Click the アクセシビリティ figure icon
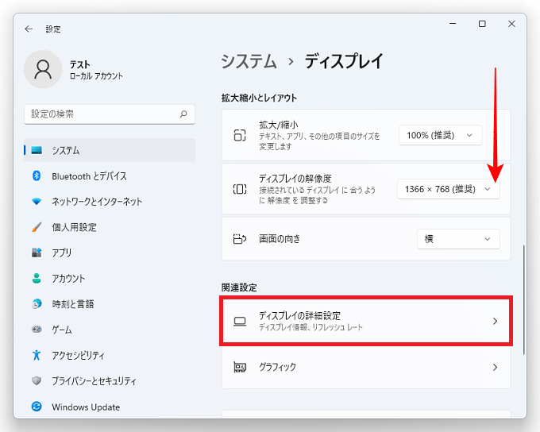Image resolution: width=540 pixels, height=432 pixels. click(37, 355)
